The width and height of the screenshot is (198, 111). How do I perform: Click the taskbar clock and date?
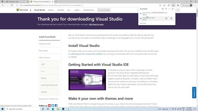coord(189,109)
